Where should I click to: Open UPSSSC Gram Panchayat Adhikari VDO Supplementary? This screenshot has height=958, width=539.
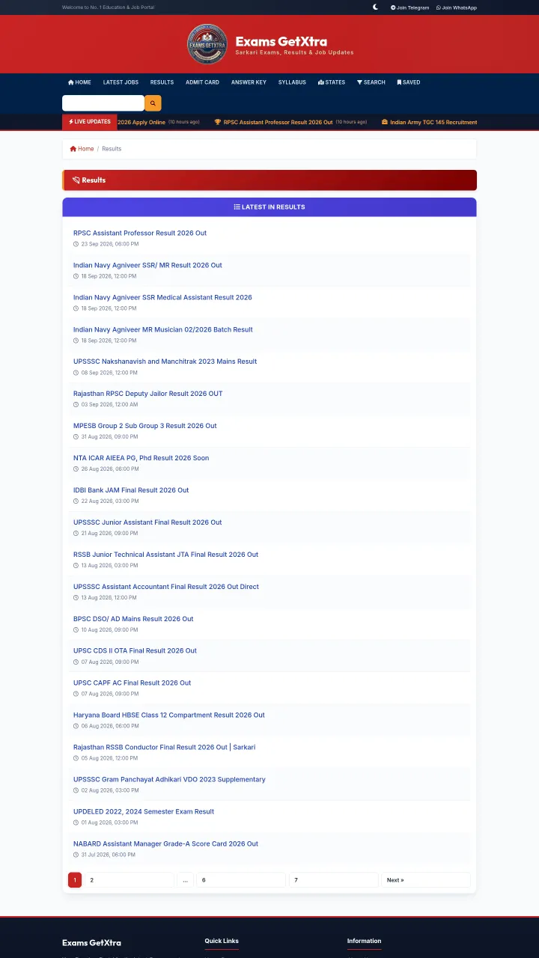point(169,779)
